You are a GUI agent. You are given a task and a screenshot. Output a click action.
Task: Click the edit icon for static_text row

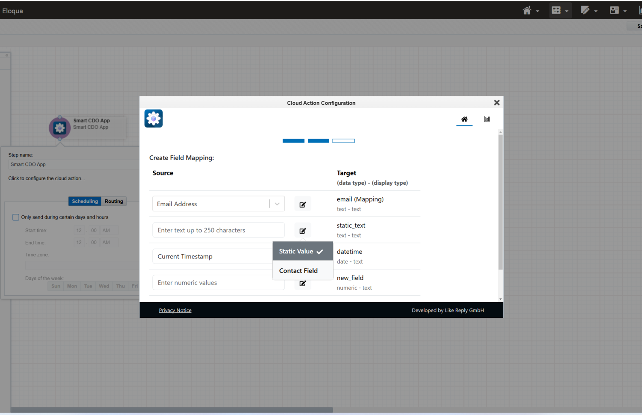(303, 231)
